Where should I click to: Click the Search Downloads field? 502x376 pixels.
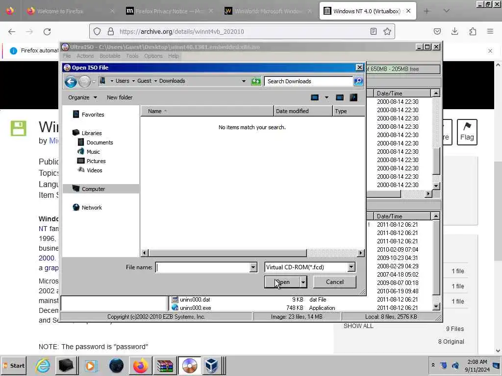(x=308, y=81)
